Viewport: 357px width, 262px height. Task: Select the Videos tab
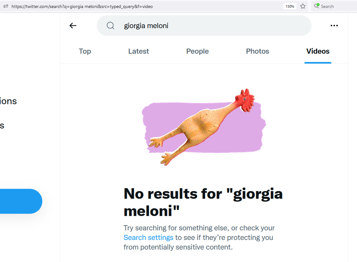point(318,51)
